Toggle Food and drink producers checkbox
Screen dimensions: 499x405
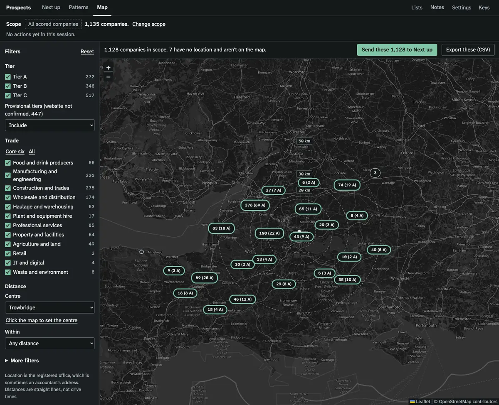[x=8, y=163]
